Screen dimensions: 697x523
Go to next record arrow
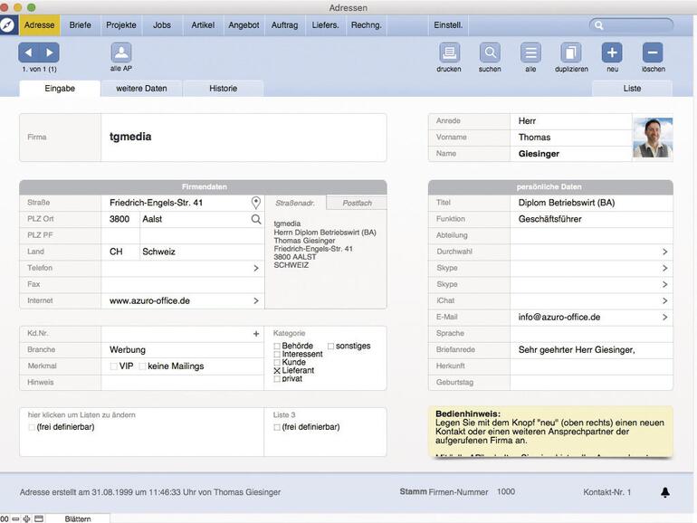point(50,52)
